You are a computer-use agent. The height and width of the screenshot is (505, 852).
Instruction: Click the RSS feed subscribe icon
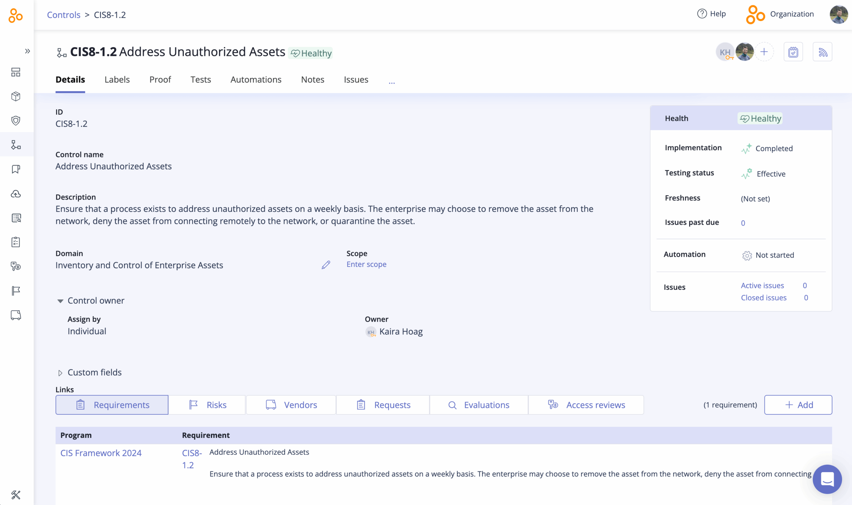(x=822, y=52)
